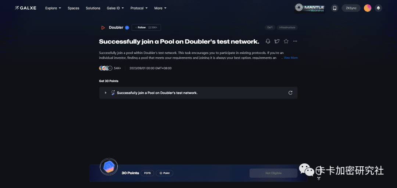
Task: Open the three-dot more options menu
Action: click(295, 41)
